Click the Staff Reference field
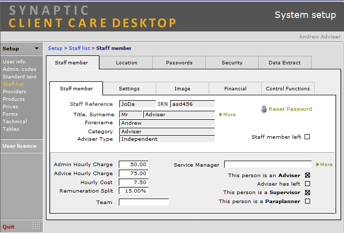Screen dimensions: 344x233 [138, 104]
